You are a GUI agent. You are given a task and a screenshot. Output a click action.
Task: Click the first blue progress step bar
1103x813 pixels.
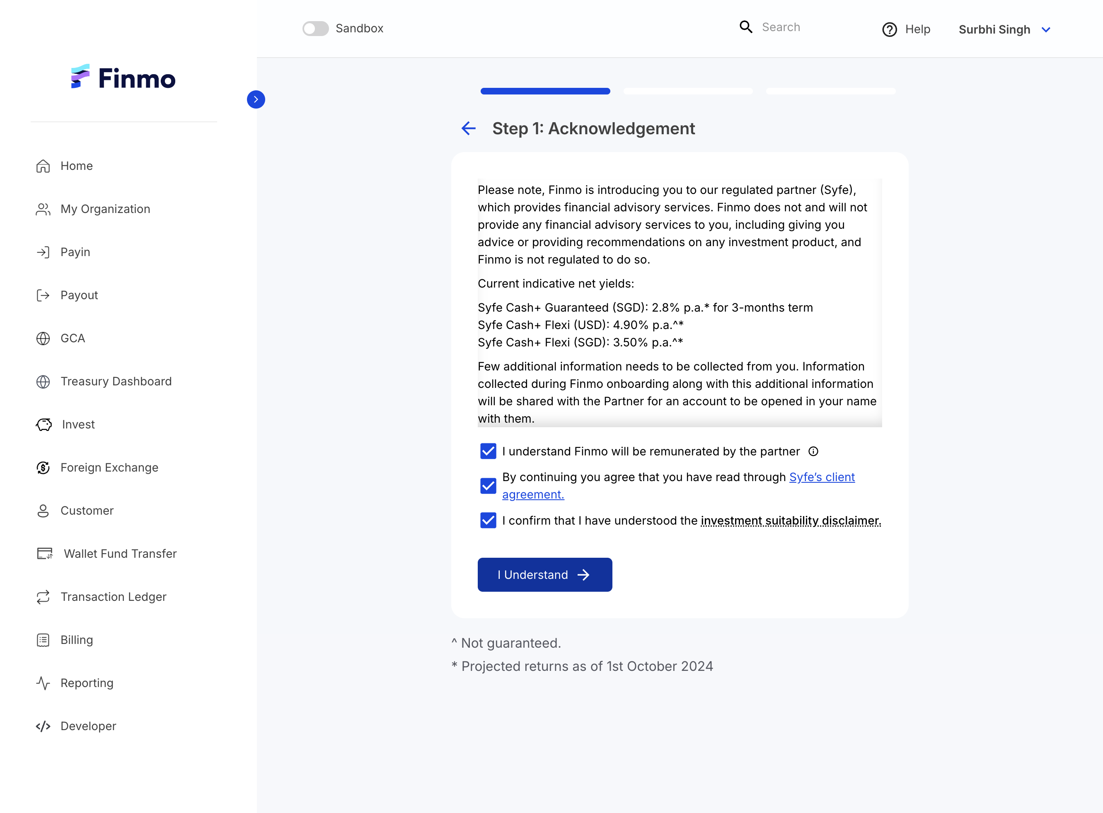pyautogui.click(x=545, y=91)
